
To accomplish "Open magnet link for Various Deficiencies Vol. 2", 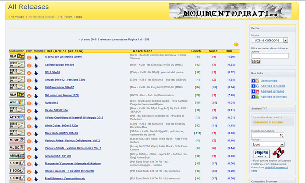I will [36, 141].
